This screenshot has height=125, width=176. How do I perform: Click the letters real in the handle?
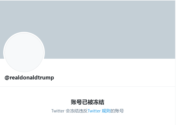pyautogui.click(x=15, y=77)
